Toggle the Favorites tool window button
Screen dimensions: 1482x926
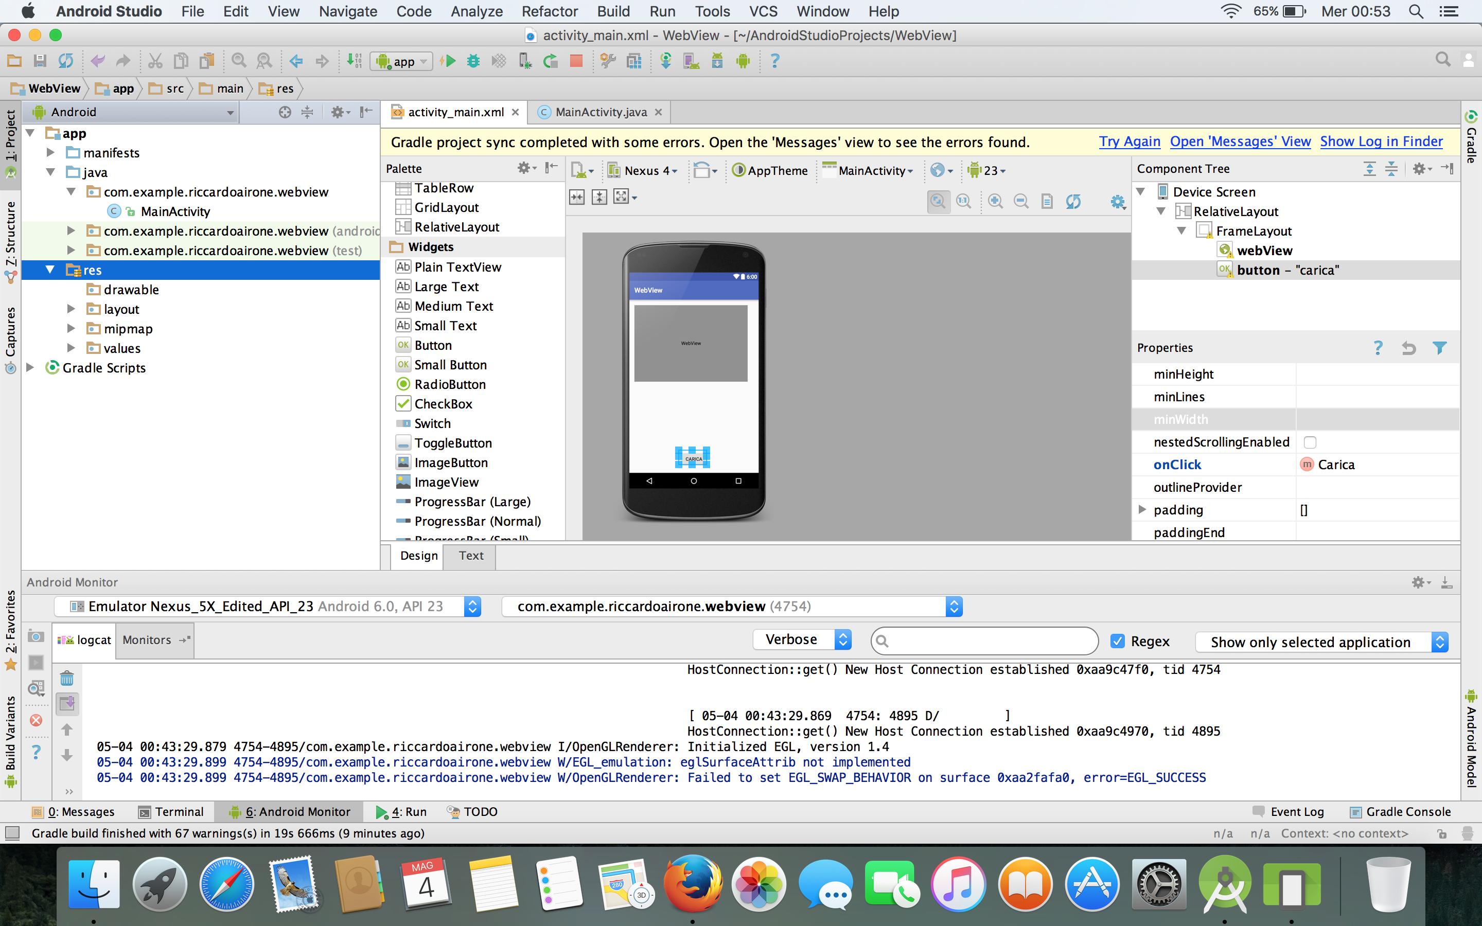10,630
